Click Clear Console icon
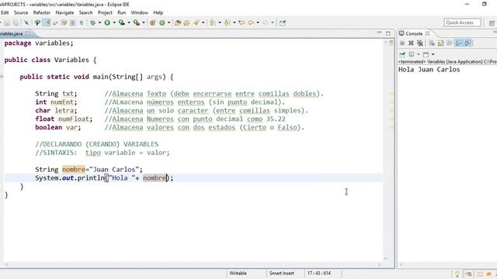 pos(432,43)
